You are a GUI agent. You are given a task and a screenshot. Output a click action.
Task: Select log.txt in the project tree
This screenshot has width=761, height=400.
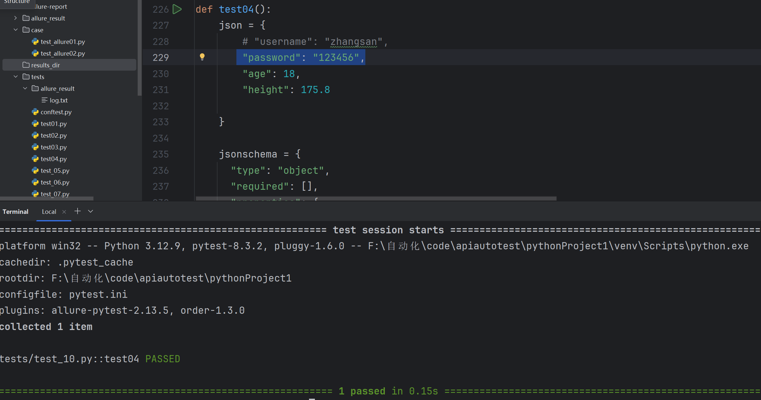click(x=59, y=100)
